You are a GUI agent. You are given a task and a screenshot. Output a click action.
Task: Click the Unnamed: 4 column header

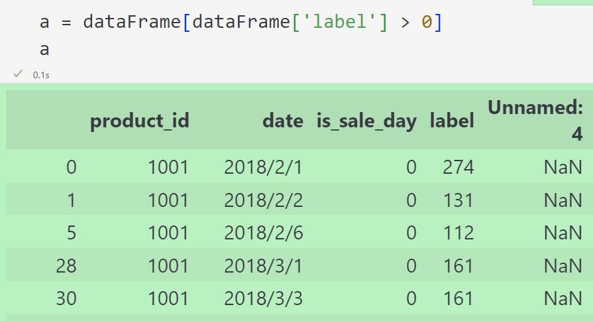pyautogui.click(x=535, y=121)
